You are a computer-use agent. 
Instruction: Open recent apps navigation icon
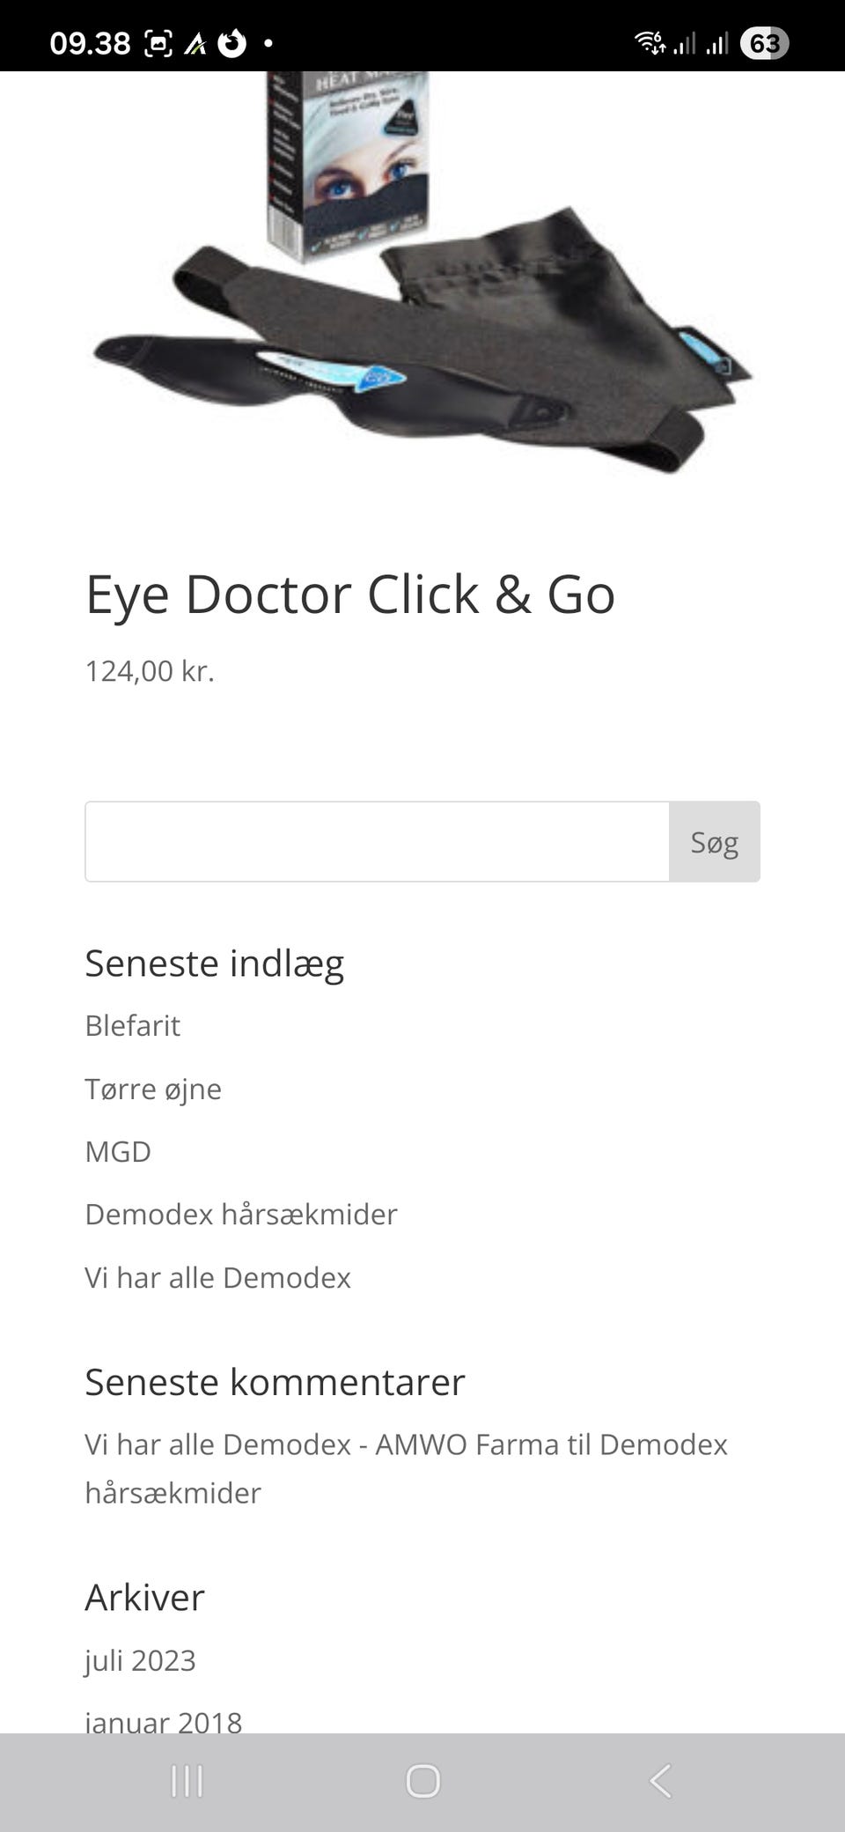coord(187,1780)
